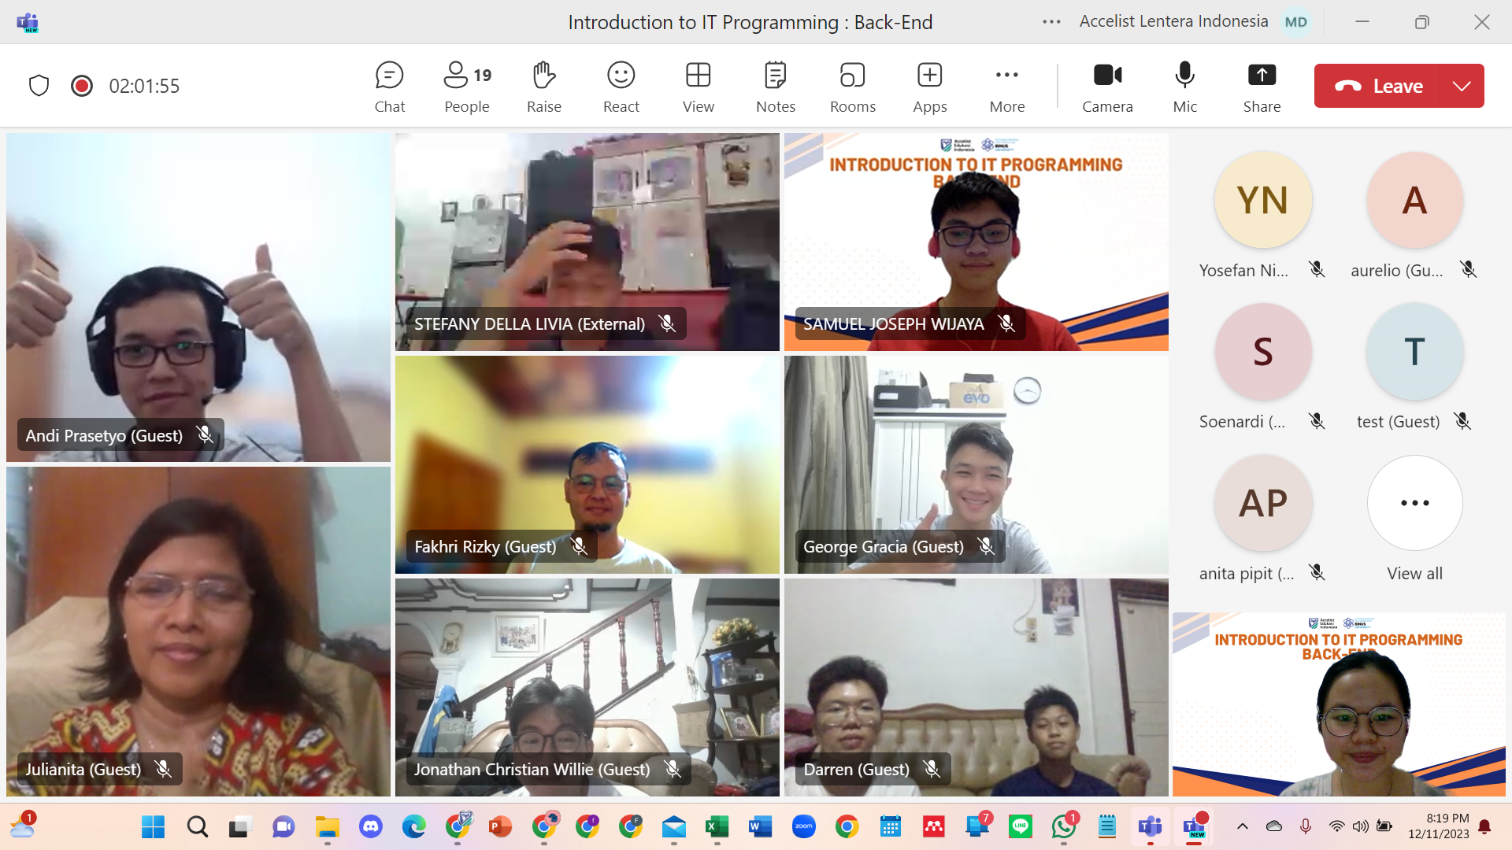Viewport: 1512px width, 850px height.
Task: Open Zoom from the taskbar
Action: coord(804,827)
